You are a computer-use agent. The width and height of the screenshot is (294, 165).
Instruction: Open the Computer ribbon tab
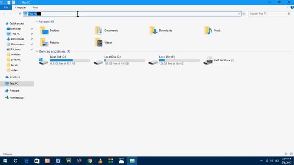(x=20, y=7)
